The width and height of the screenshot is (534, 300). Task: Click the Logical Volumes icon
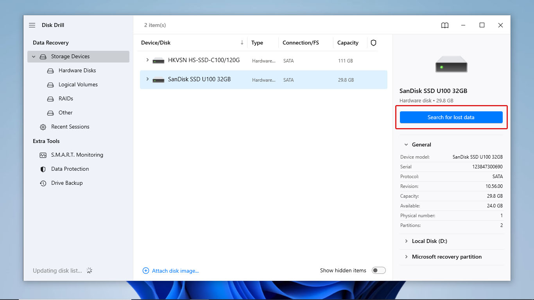pyautogui.click(x=50, y=85)
